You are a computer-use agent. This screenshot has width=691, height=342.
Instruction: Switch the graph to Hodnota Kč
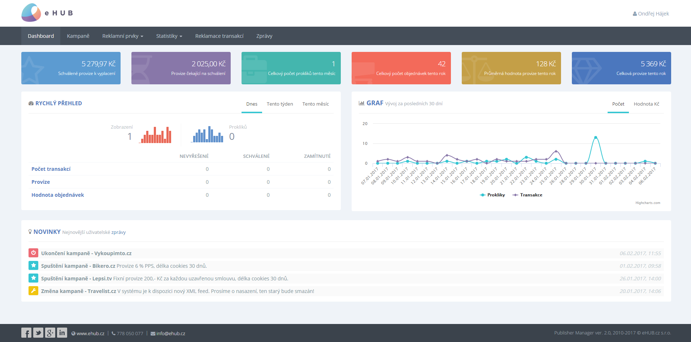(646, 104)
